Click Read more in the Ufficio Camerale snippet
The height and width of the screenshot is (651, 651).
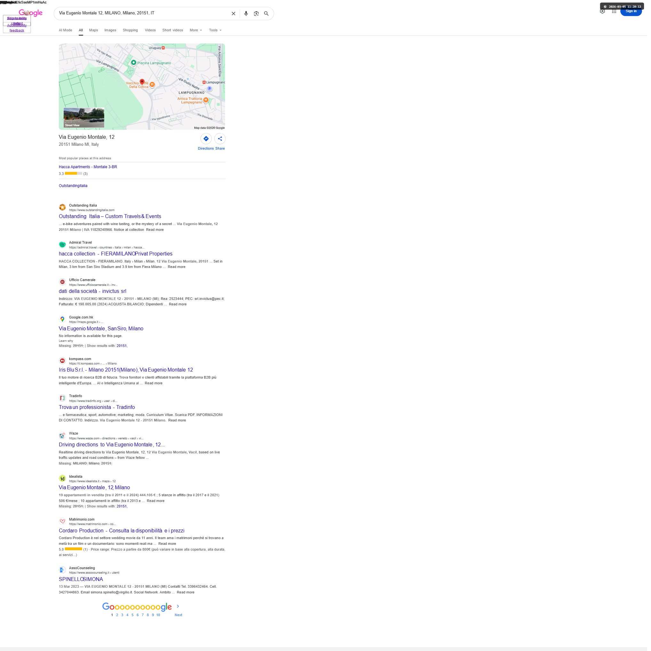click(x=179, y=306)
